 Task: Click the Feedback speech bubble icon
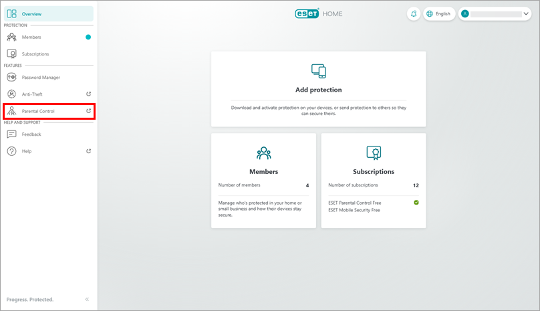[x=11, y=134]
